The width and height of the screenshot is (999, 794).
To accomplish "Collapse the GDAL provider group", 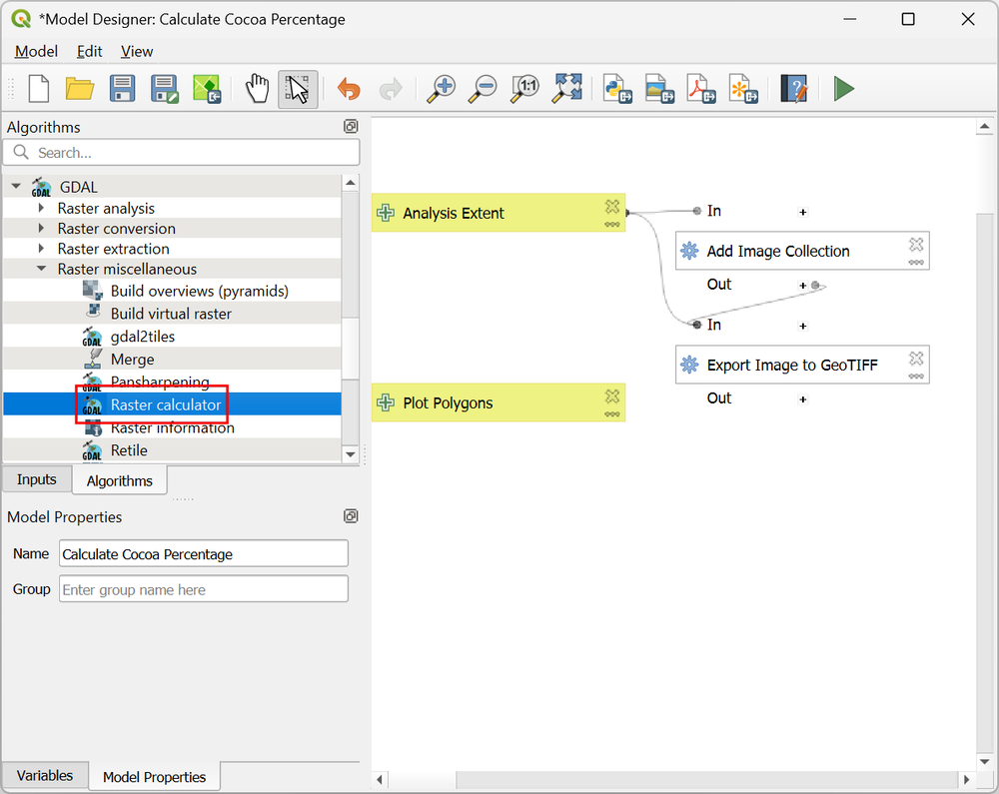I will [16, 187].
